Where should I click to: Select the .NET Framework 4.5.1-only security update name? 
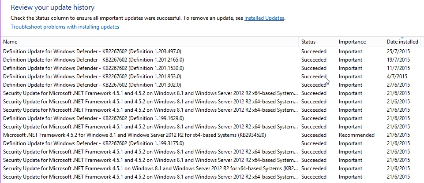click(x=150, y=168)
